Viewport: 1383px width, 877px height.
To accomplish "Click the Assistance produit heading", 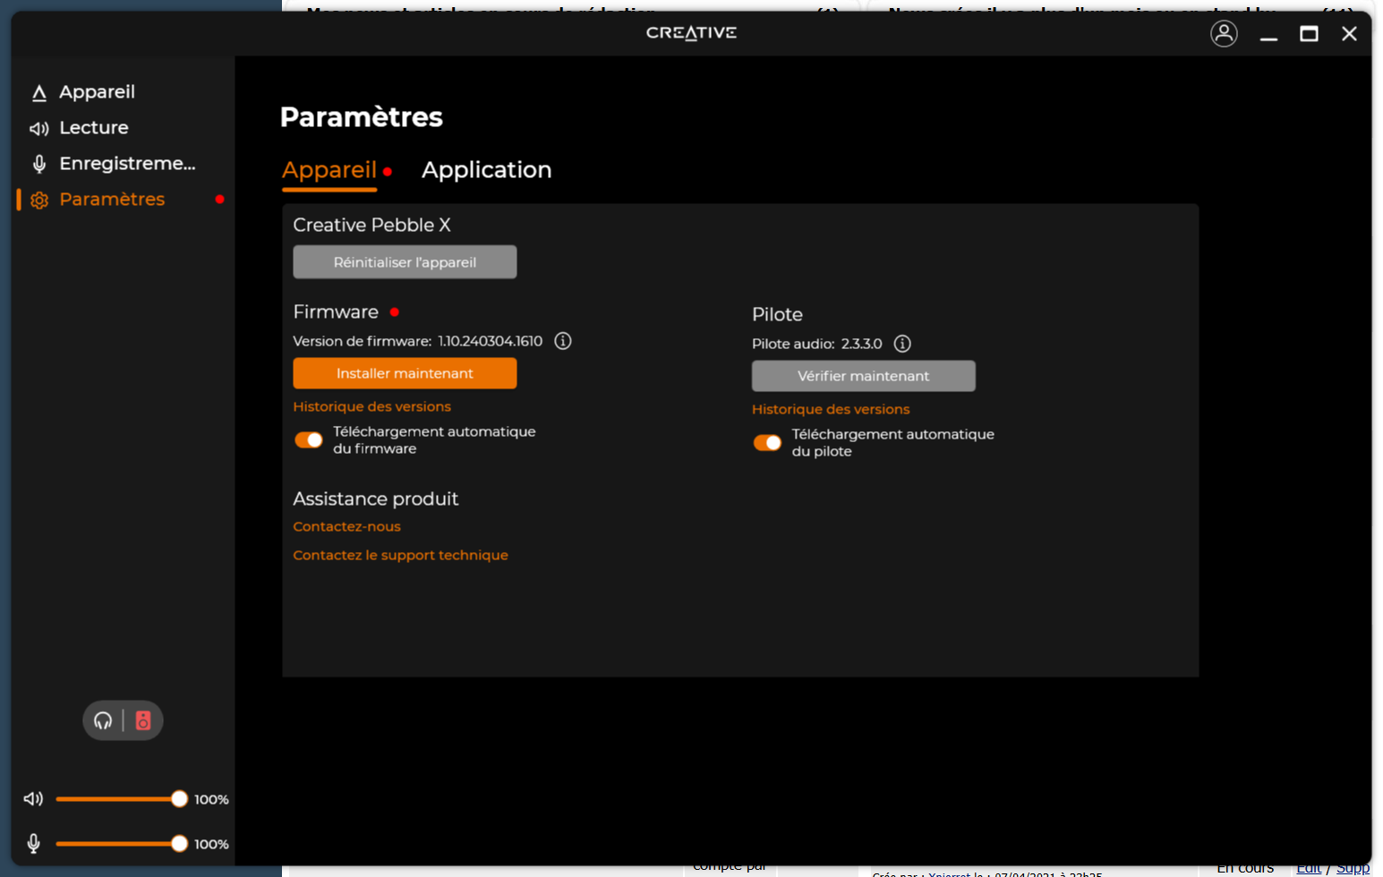I will (x=376, y=498).
